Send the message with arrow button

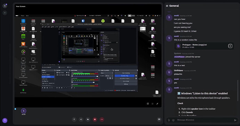(x=235, y=120)
